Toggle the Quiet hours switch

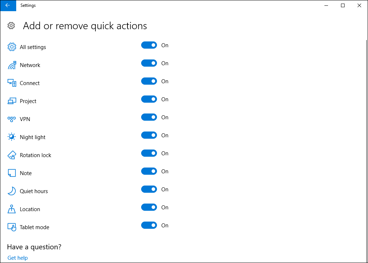tap(149, 189)
